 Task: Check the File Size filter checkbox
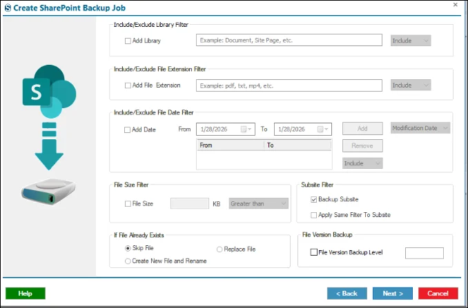click(x=128, y=204)
